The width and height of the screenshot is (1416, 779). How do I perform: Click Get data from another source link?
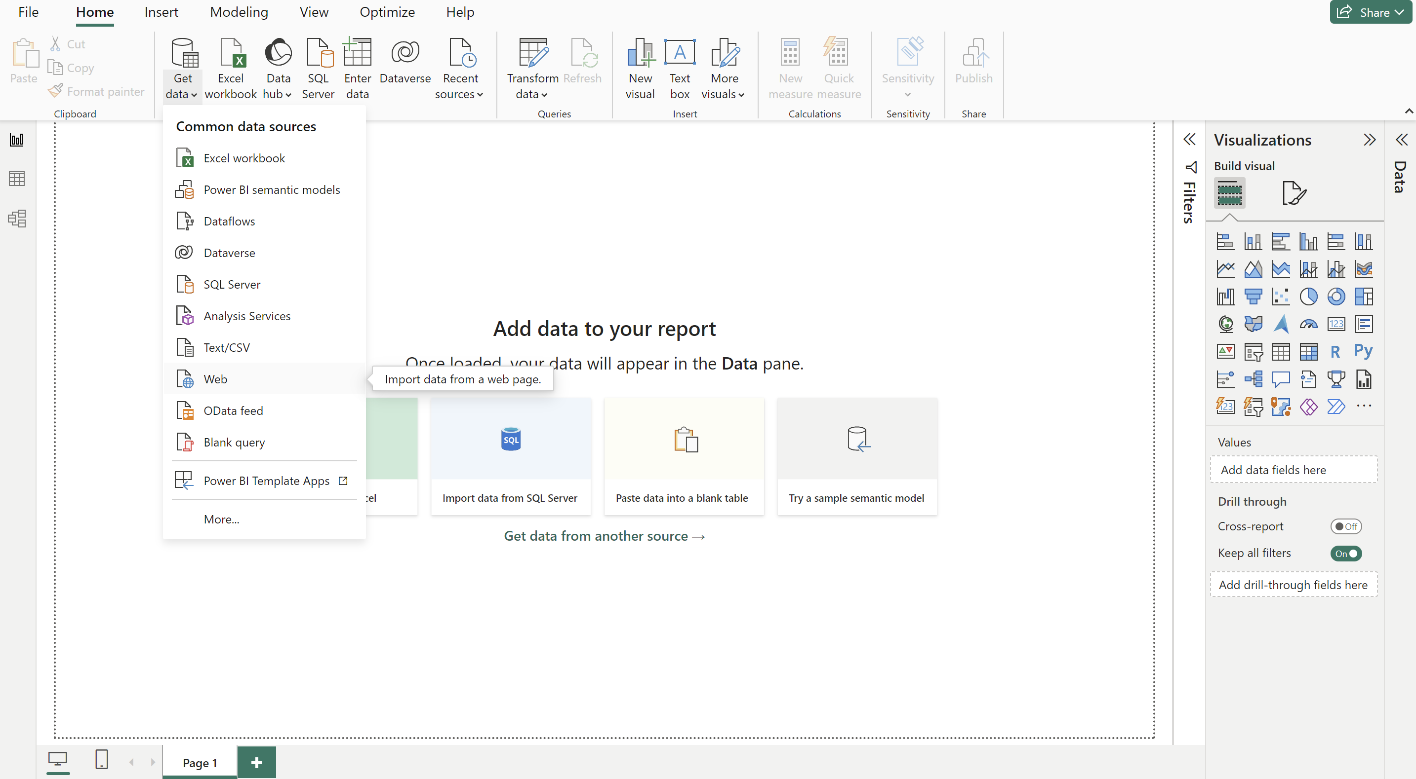(x=604, y=536)
